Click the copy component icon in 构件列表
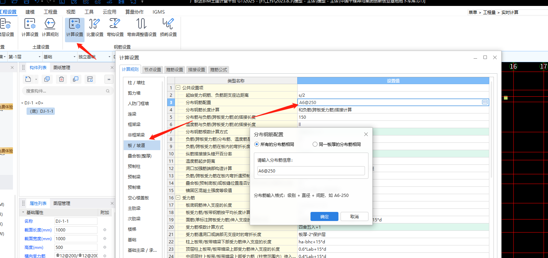Viewport: 548px width, 258px height. tap(47, 79)
